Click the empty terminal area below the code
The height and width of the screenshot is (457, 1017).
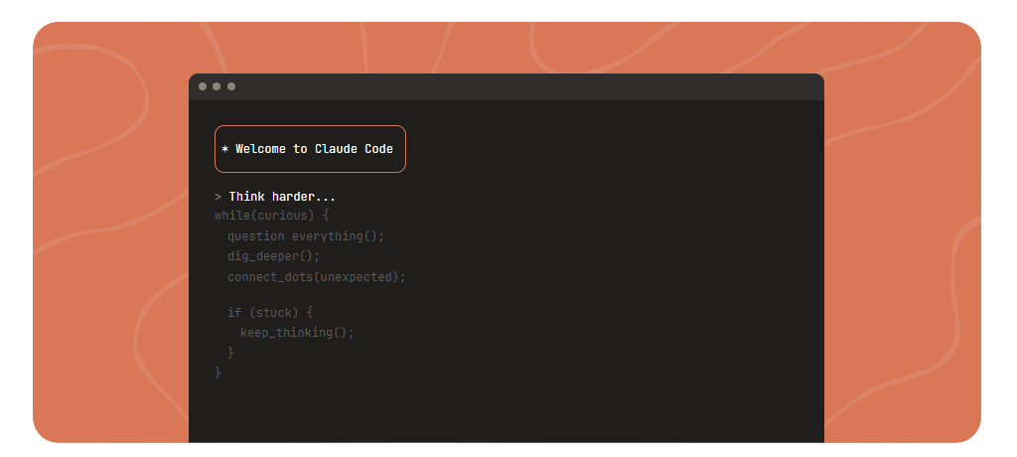(507, 412)
